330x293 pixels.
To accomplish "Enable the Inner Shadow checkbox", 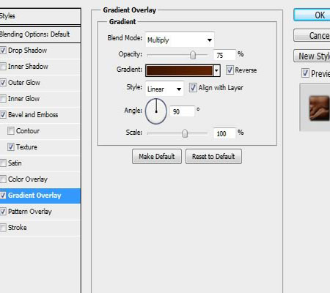I will tap(3, 67).
